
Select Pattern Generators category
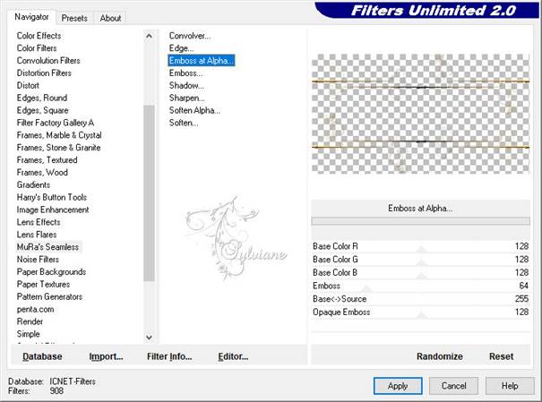click(x=49, y=296)
